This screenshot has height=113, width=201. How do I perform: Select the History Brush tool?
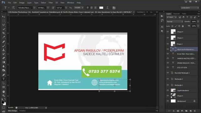(x=3, y=54)
